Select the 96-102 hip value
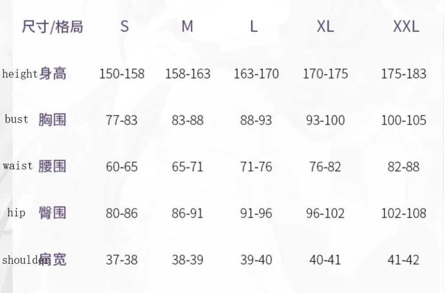 (x=325, y=214)
